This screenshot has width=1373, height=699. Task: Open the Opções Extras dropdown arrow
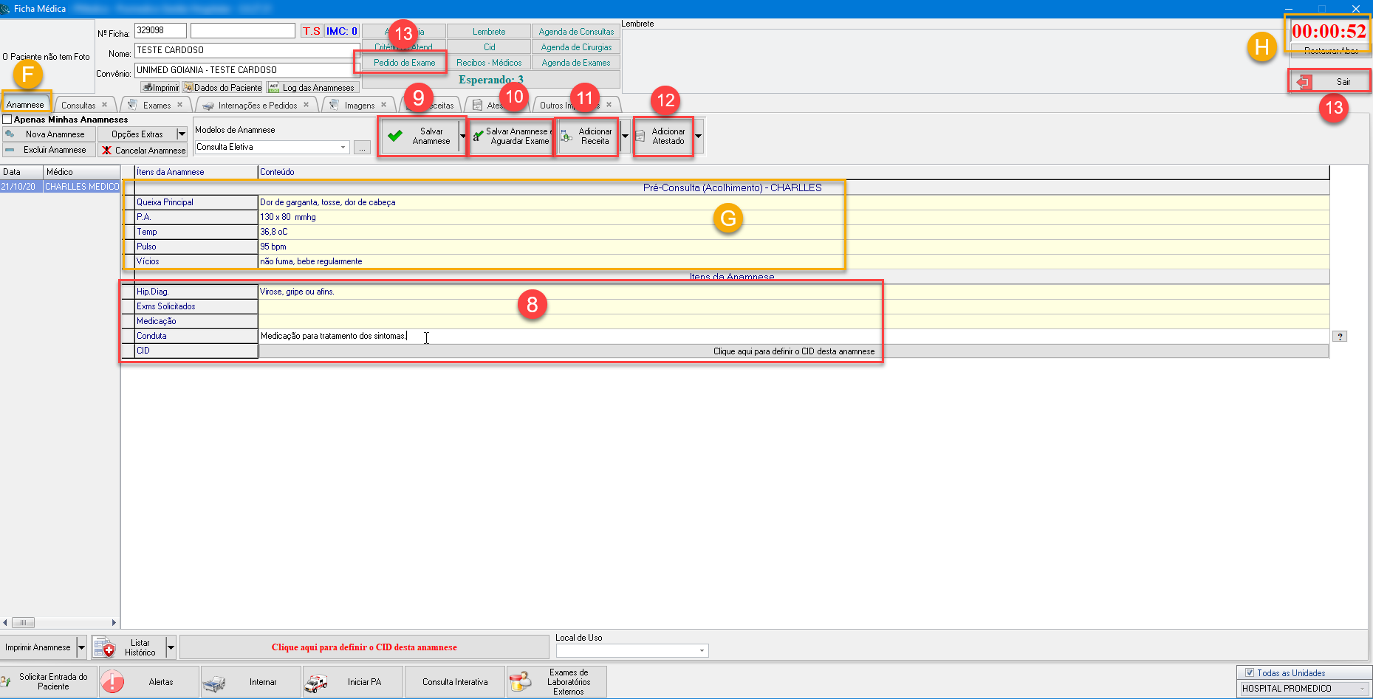pyautogui.click(x=182, y=134)
